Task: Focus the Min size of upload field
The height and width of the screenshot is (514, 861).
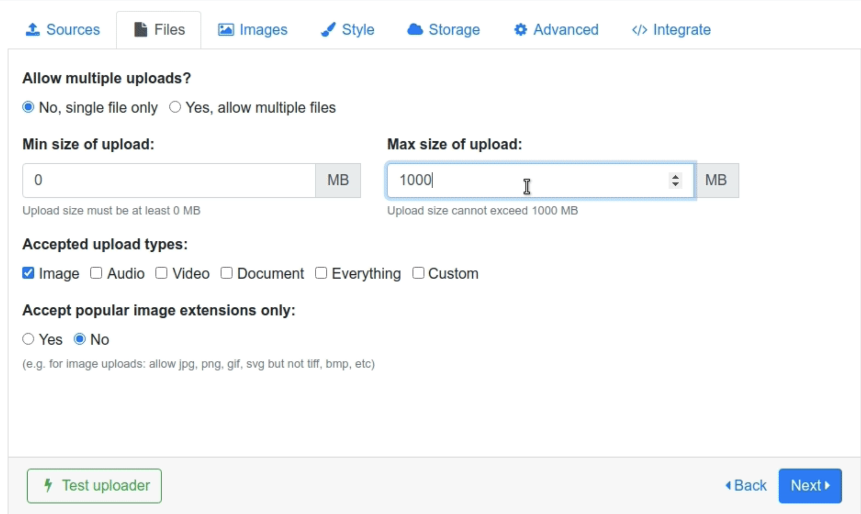Action: 169,180
